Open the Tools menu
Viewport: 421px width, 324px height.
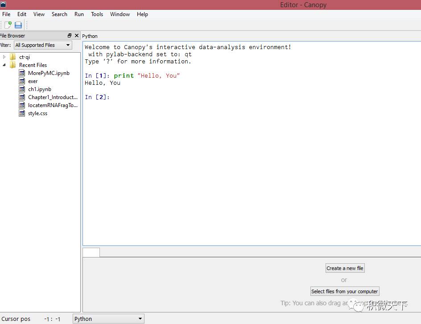(x=97, y=14)
